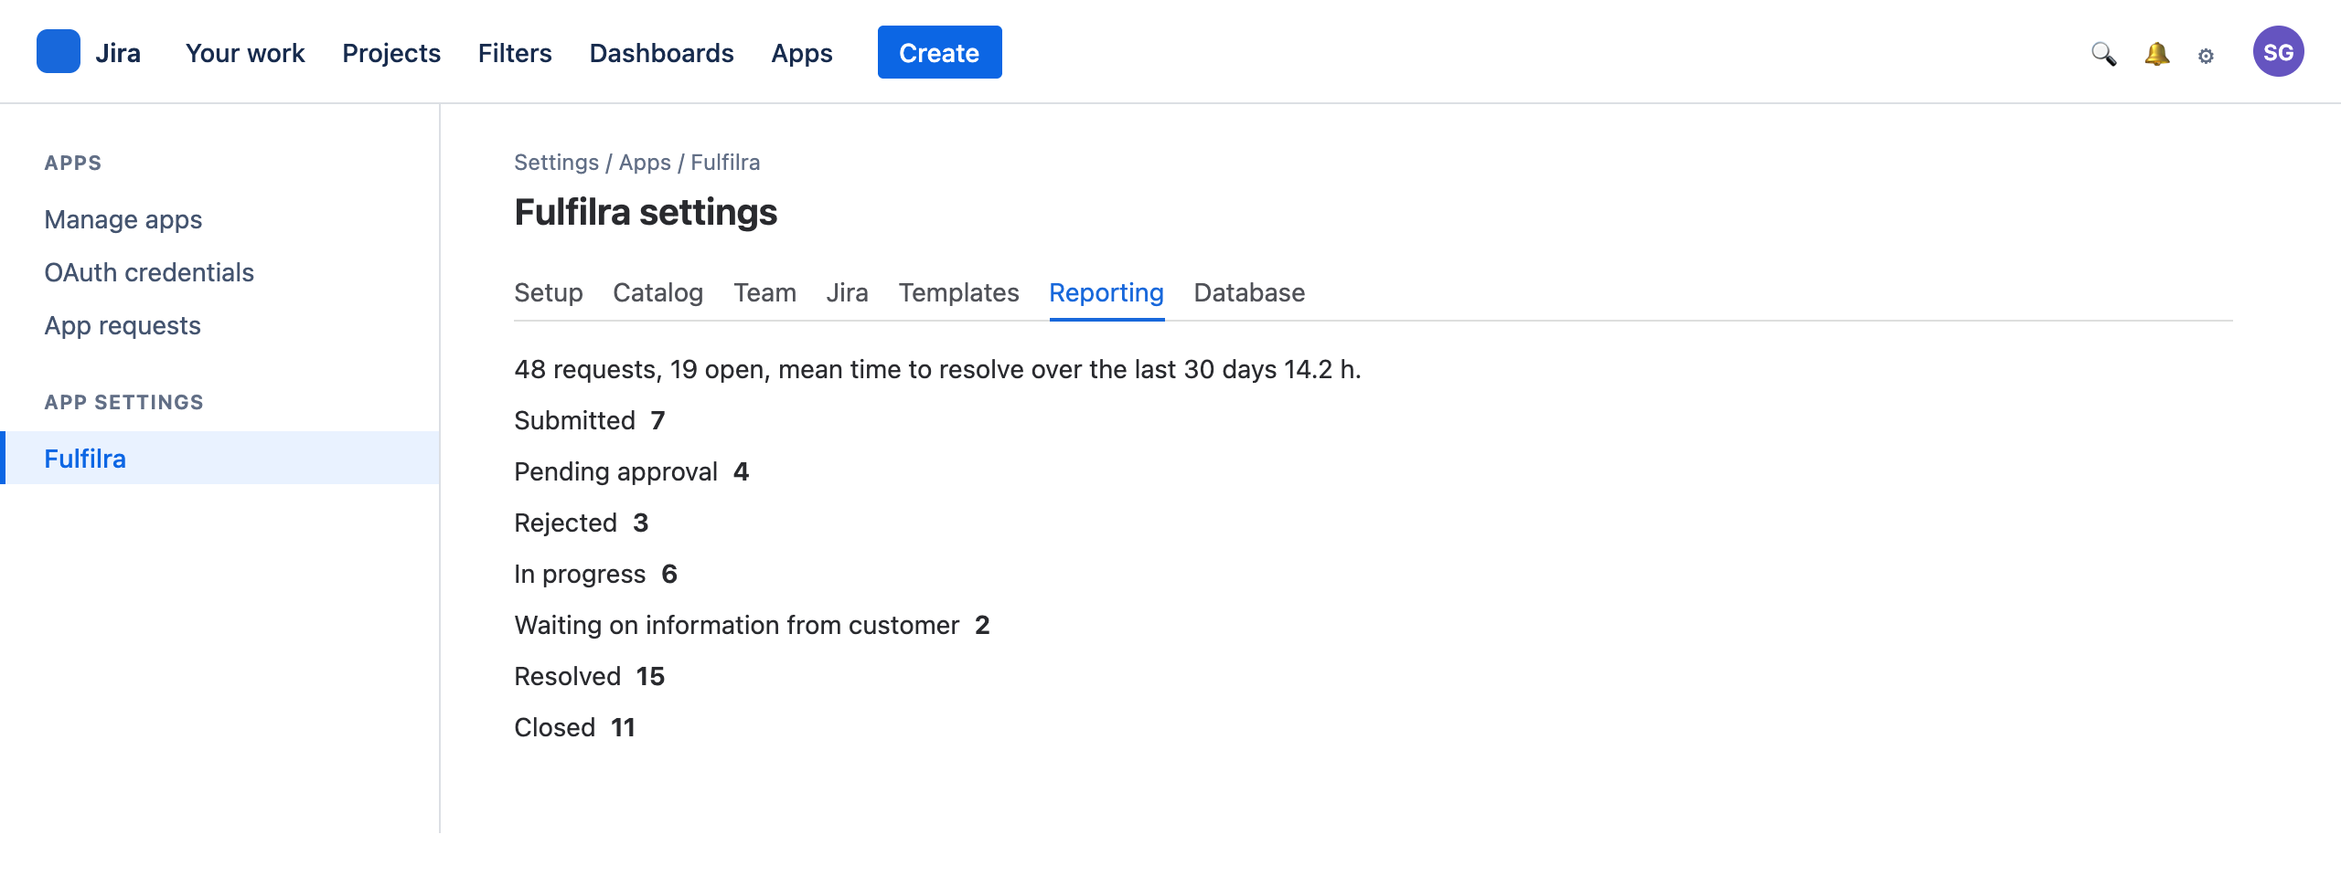Click the APP SETTINGS section header

point(124,402)
